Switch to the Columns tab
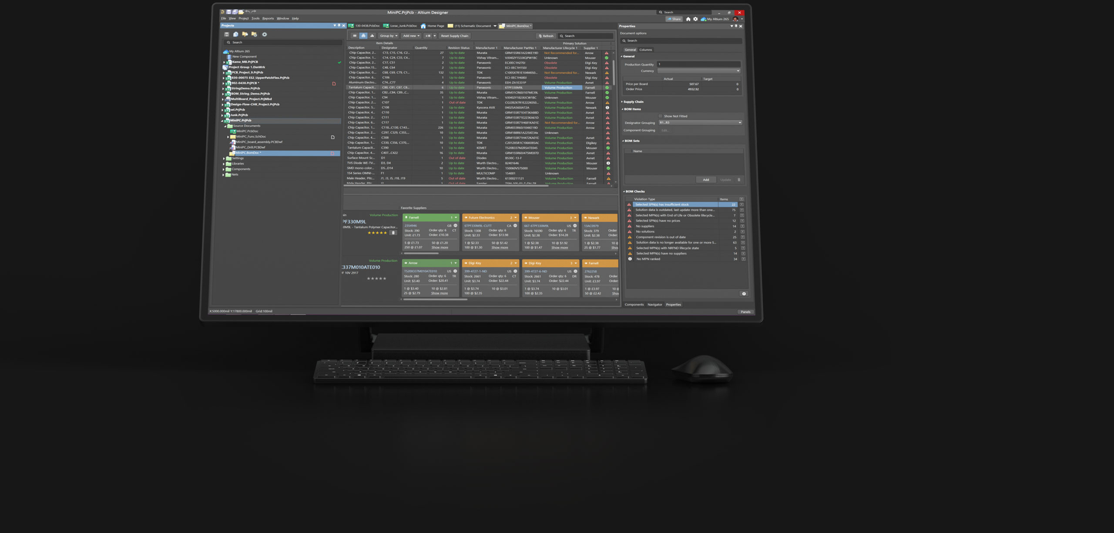 tap(645, 50)
